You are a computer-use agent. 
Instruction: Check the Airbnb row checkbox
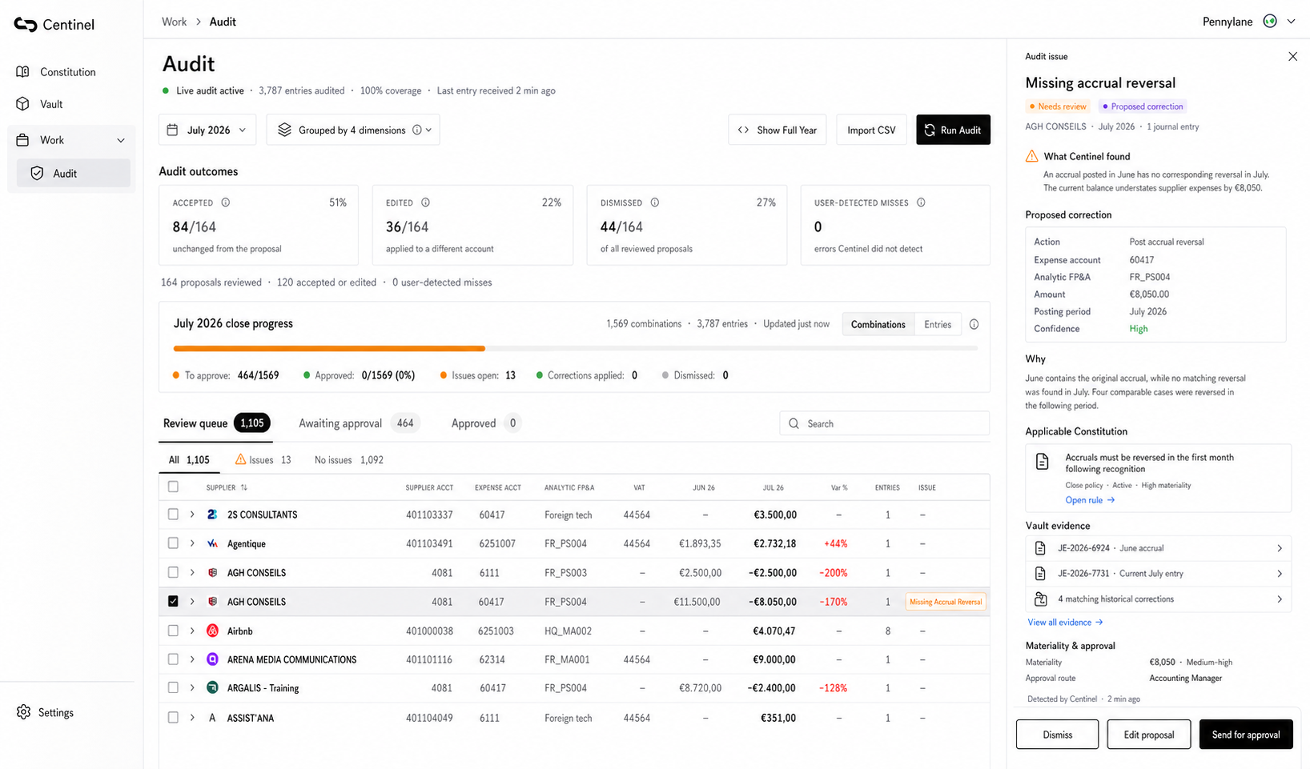pyautogui.click(x=173, y=631)
